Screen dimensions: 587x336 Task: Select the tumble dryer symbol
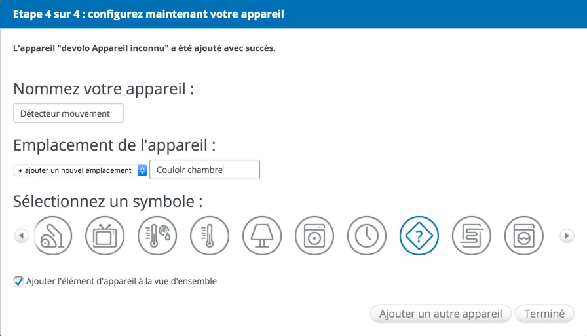pos(524,236)
